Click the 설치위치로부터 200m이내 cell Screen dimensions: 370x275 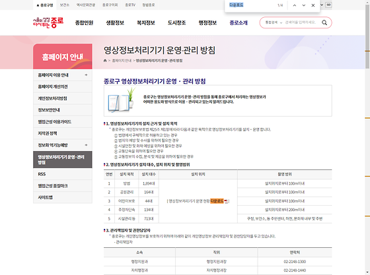tap(285, 210)
